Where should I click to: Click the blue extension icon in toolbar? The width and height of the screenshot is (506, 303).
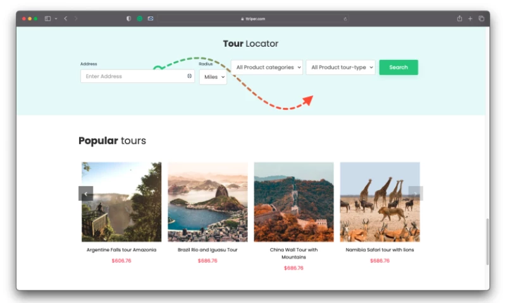(x=151, y=19)
